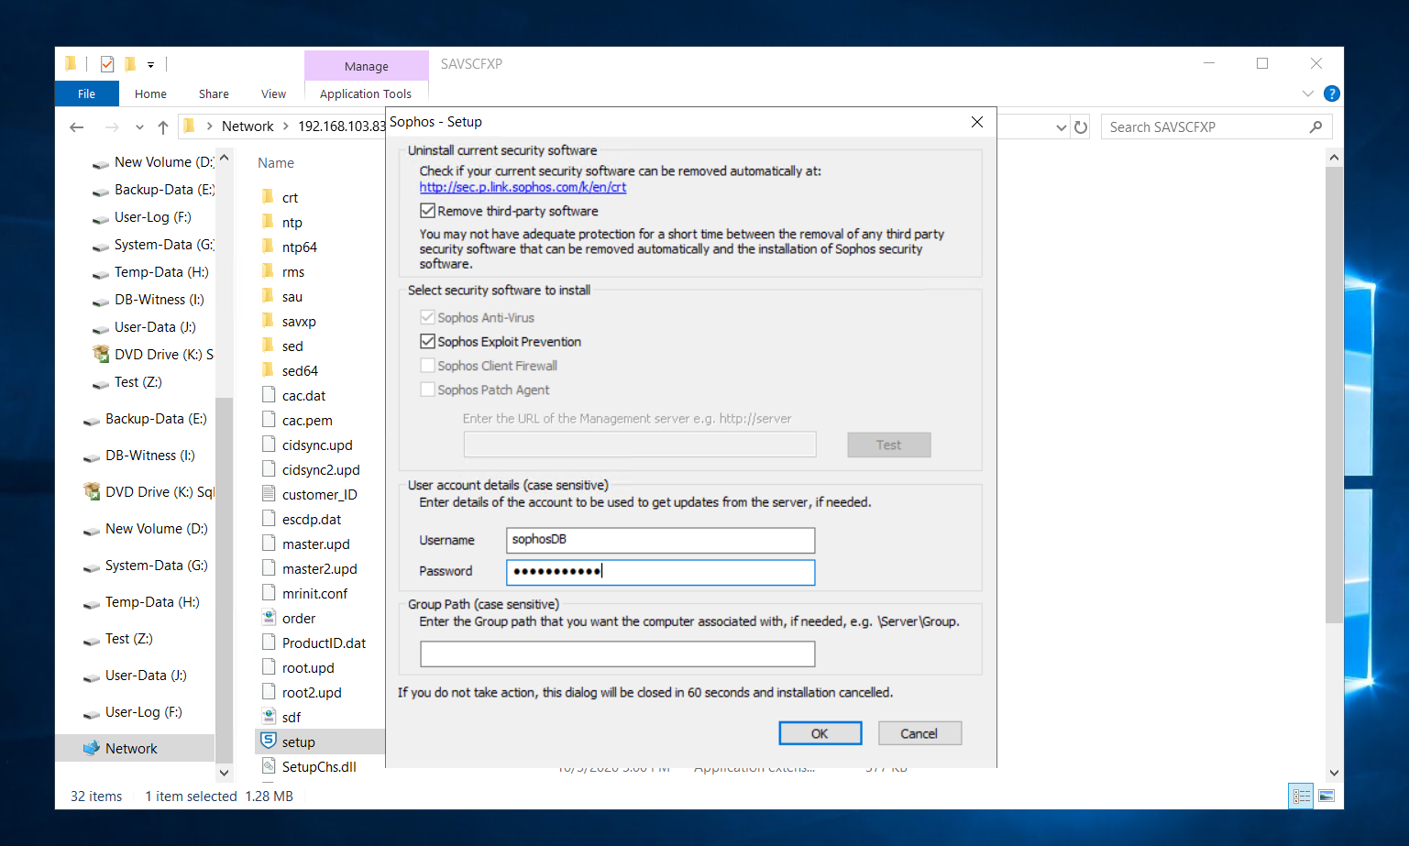Screen dimensions: 1409x846
Task: Click the Group Path input field
Action: pos(617,654)
